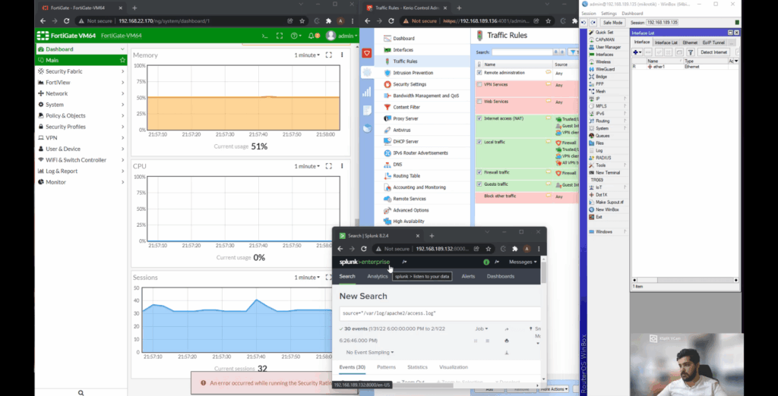Switch to Splunk Analytics tab
This screenshot has width=778, height=396.
377,276
